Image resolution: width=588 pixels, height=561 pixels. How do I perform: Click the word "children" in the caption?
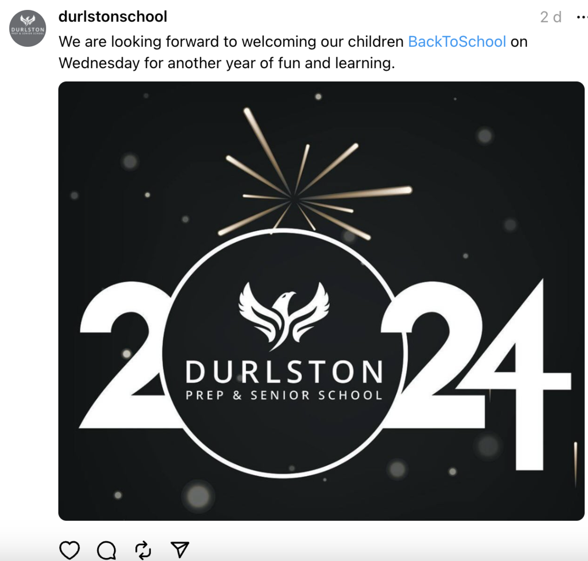376,41
